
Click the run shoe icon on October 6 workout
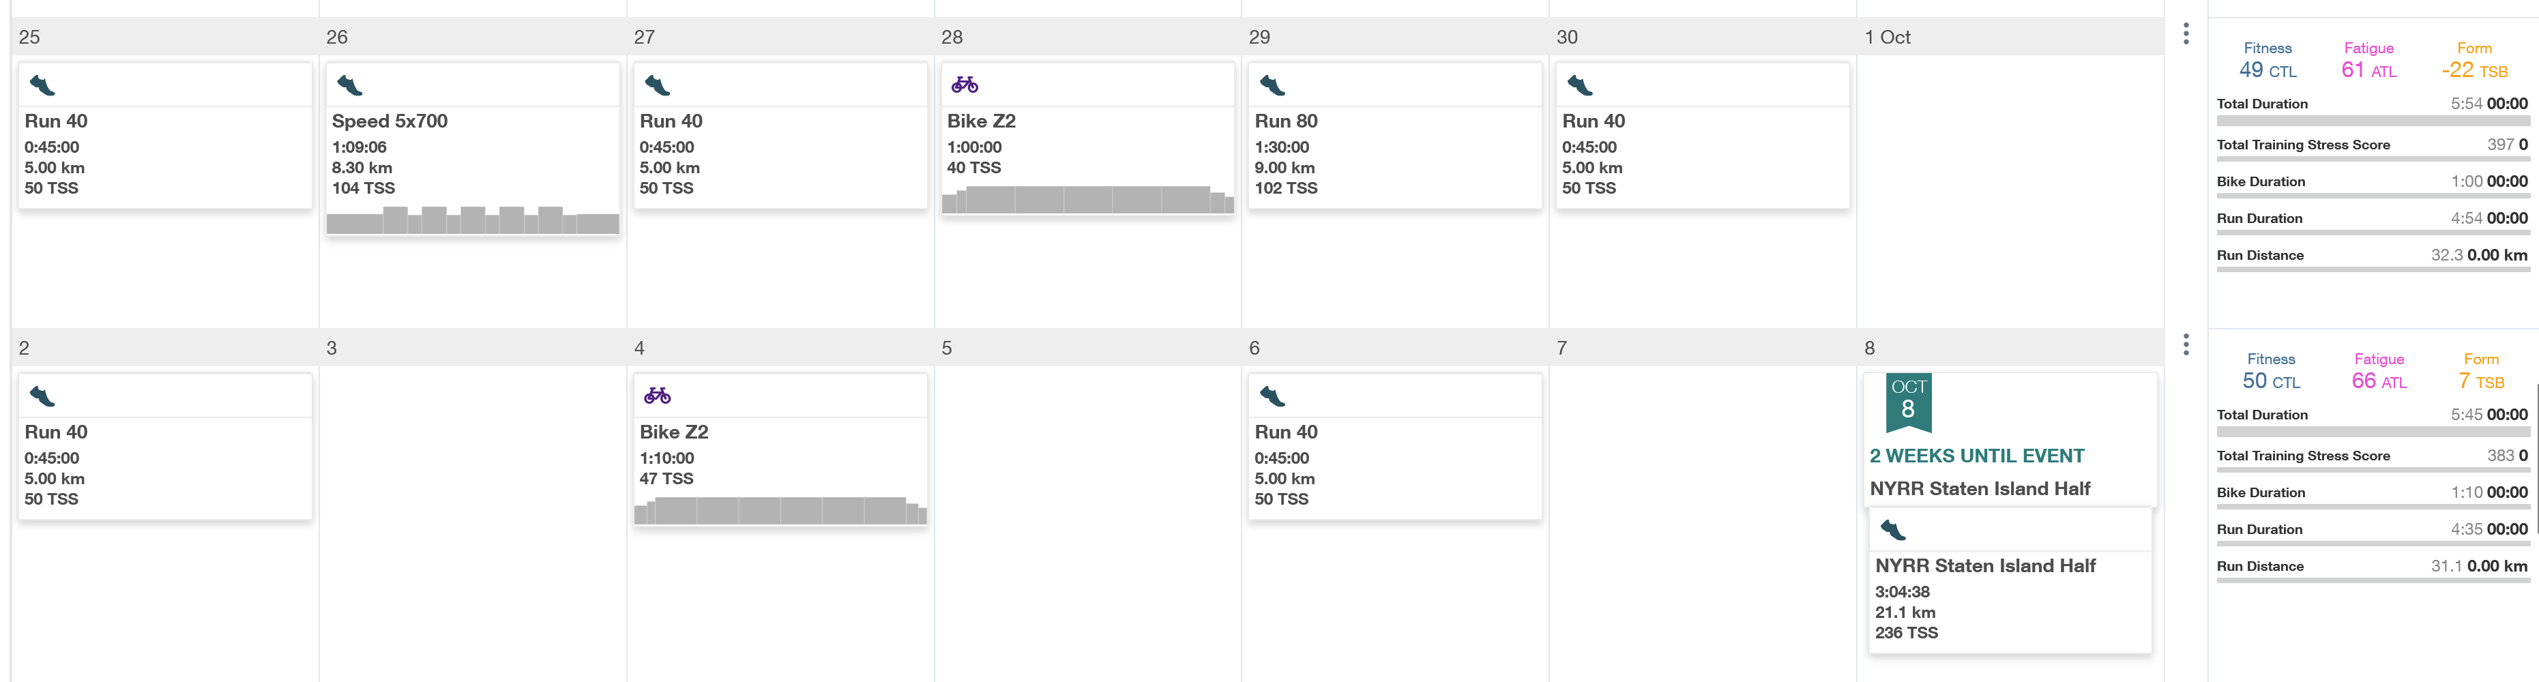1272,396
